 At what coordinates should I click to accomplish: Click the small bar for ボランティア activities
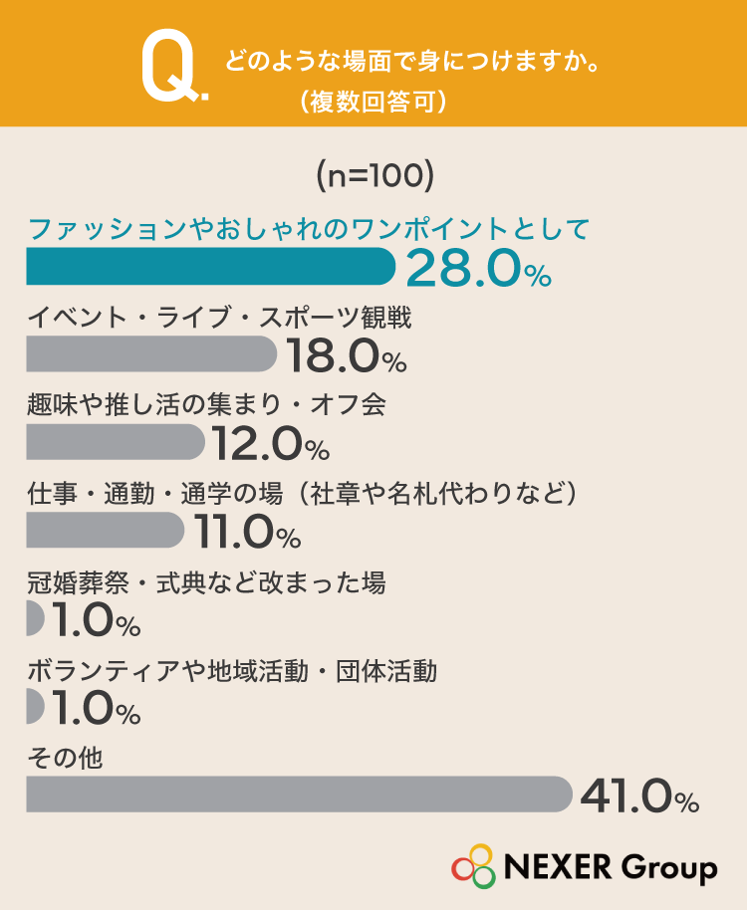pyautogui.click(x=36, y=706)
